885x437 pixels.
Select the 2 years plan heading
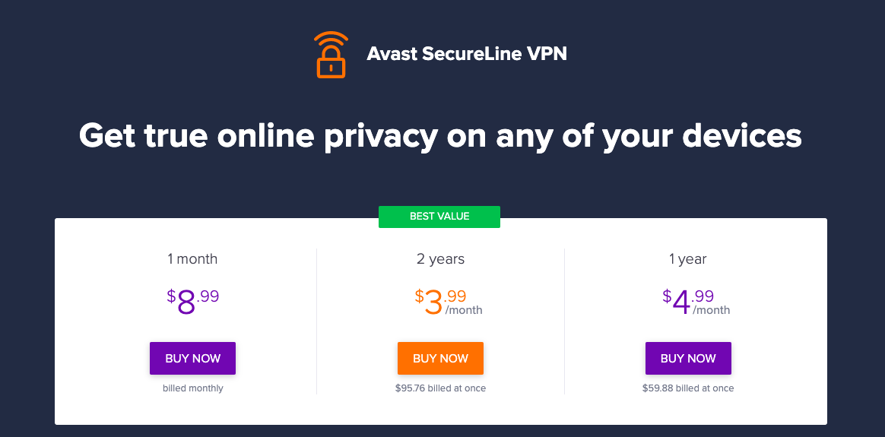pyautogui.click(x=440, y=259)
